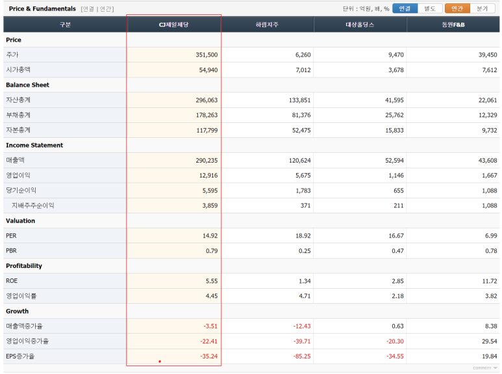Viewport: 502px width, 374px height.
Task: Click the 자본총계 row label
Action: [x=18, y=130]
